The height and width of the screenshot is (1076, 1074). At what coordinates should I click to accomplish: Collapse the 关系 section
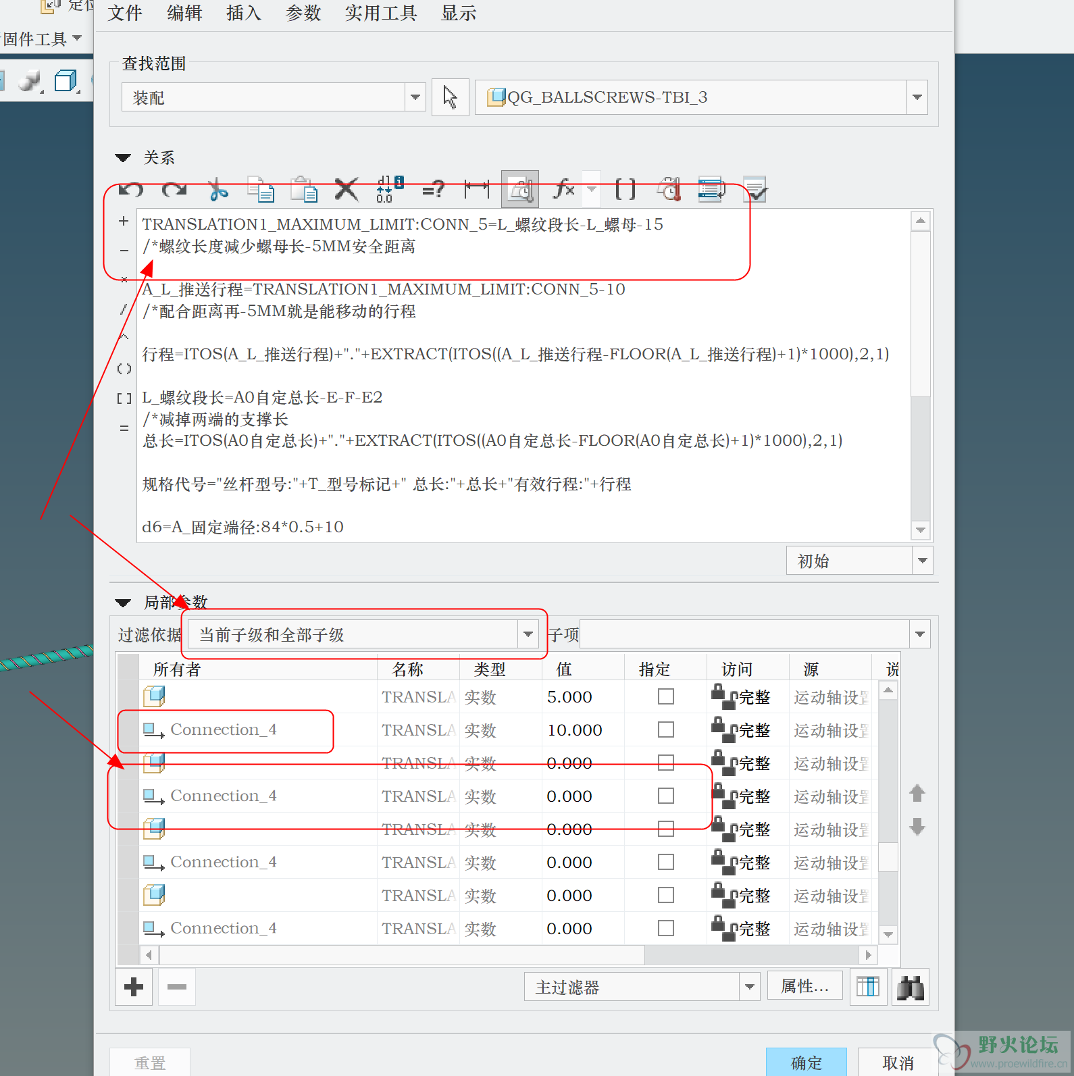tap(122, 158)
